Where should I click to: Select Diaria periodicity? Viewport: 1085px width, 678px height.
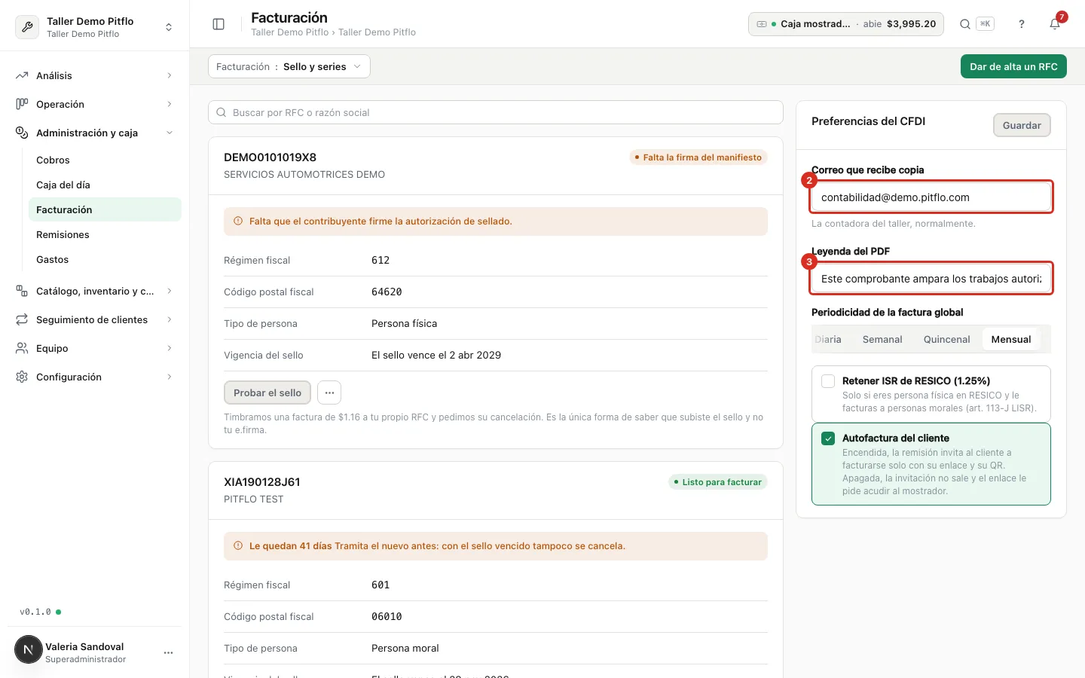[x=829, y=340]
